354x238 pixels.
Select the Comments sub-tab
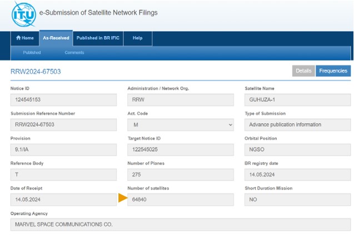click(x=74, y=53)
